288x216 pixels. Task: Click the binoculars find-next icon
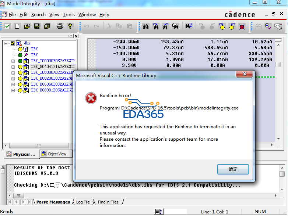[x=156, y=26]
